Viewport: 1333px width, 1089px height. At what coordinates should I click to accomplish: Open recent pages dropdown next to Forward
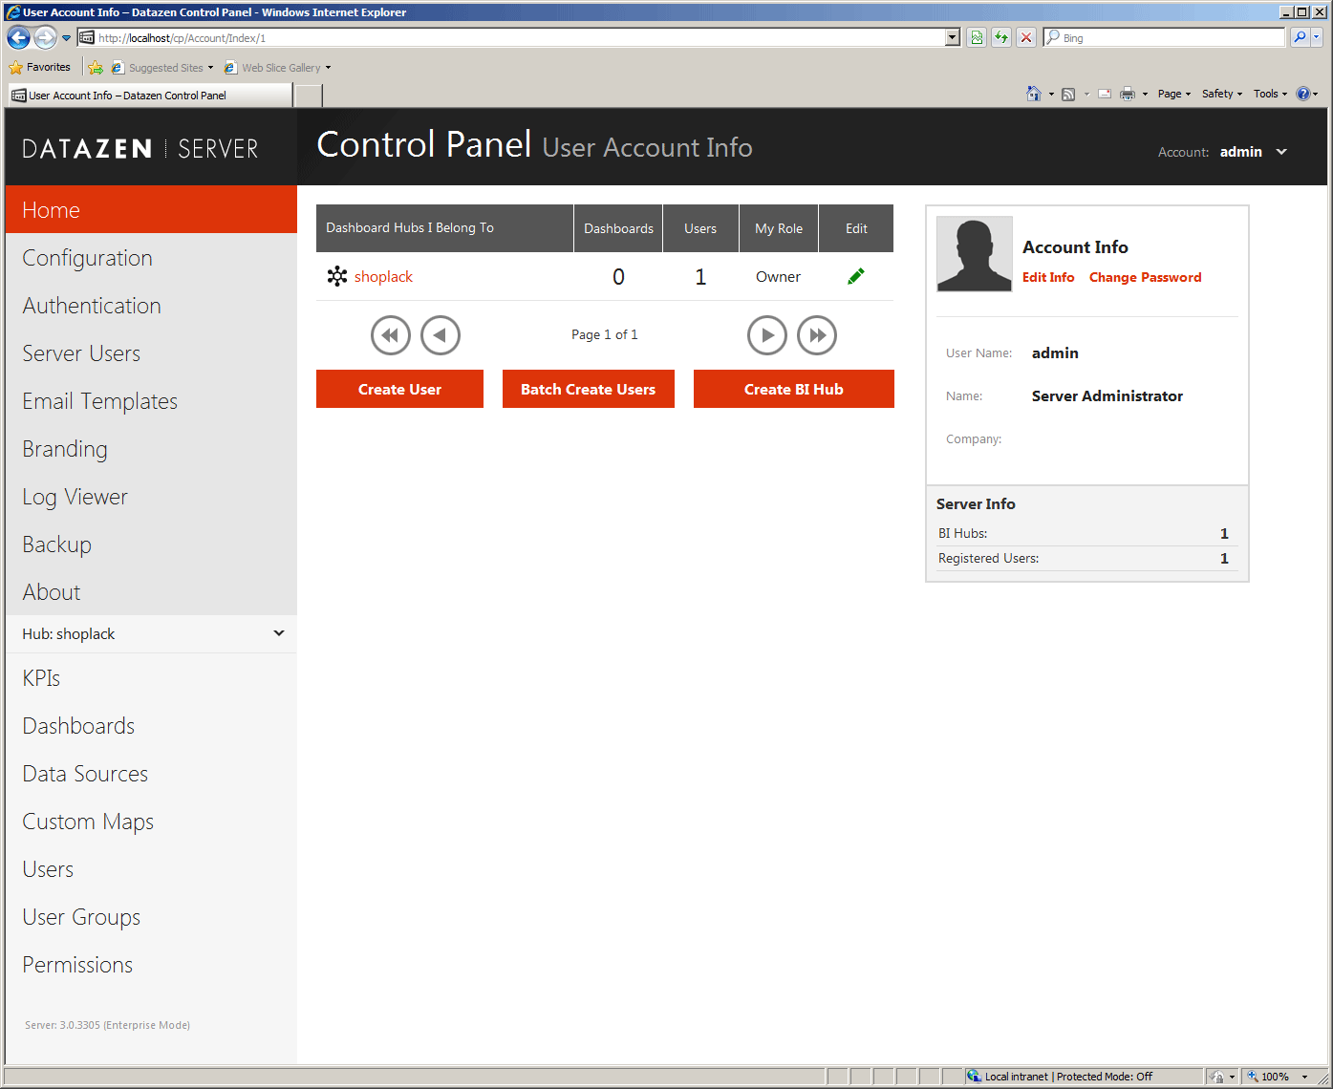(66, 38)
